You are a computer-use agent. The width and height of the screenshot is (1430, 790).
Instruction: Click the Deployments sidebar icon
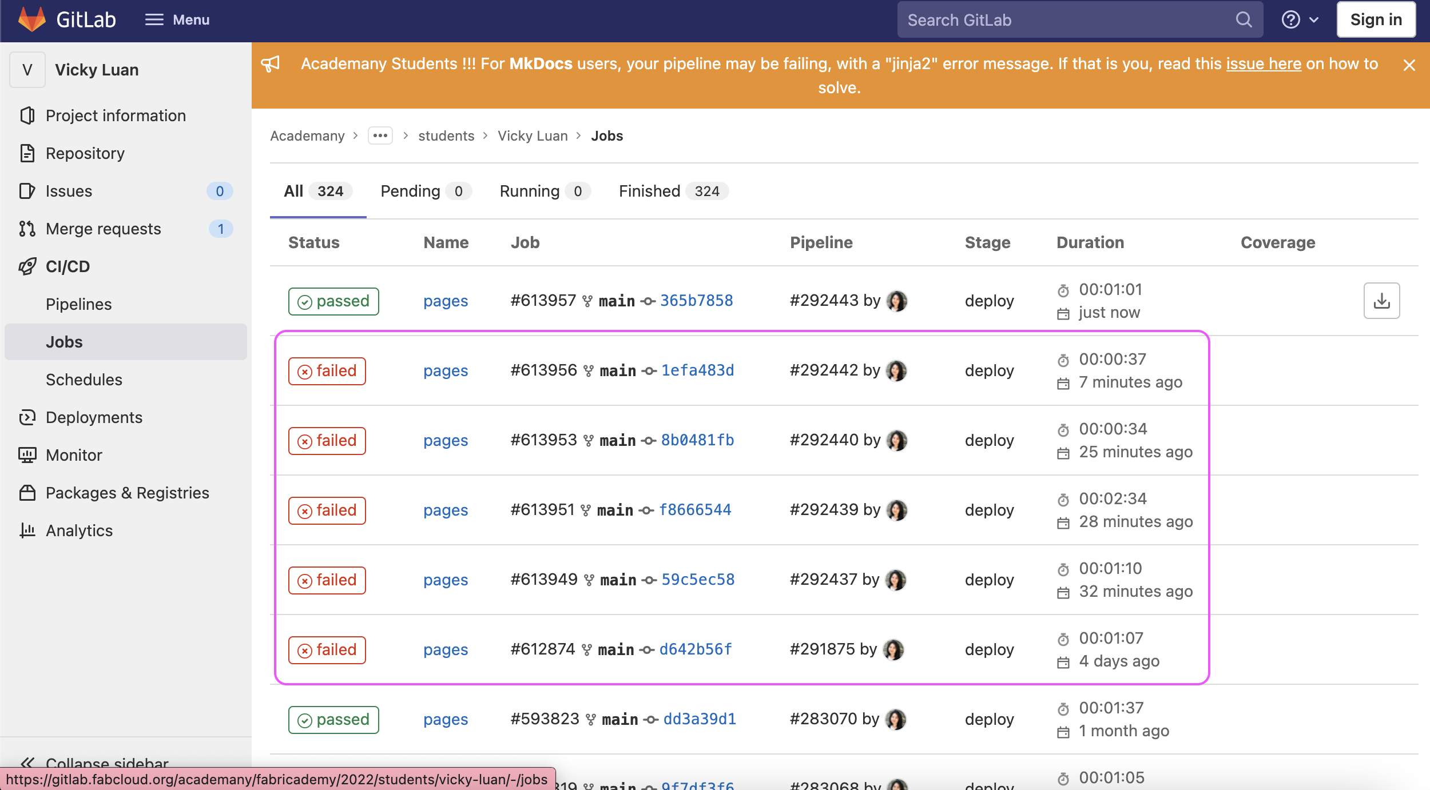click(27, 417)
